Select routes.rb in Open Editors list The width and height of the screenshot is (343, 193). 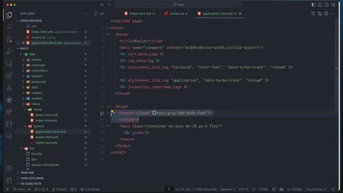(x=38, y=38)
